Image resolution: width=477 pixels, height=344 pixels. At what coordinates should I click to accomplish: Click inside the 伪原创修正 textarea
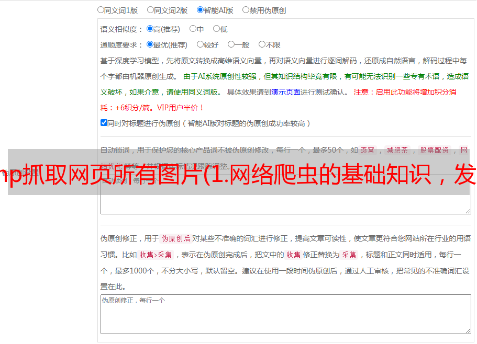tap(286, 314)
